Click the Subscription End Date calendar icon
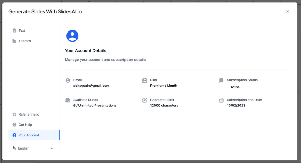 [x=221, y=100]
